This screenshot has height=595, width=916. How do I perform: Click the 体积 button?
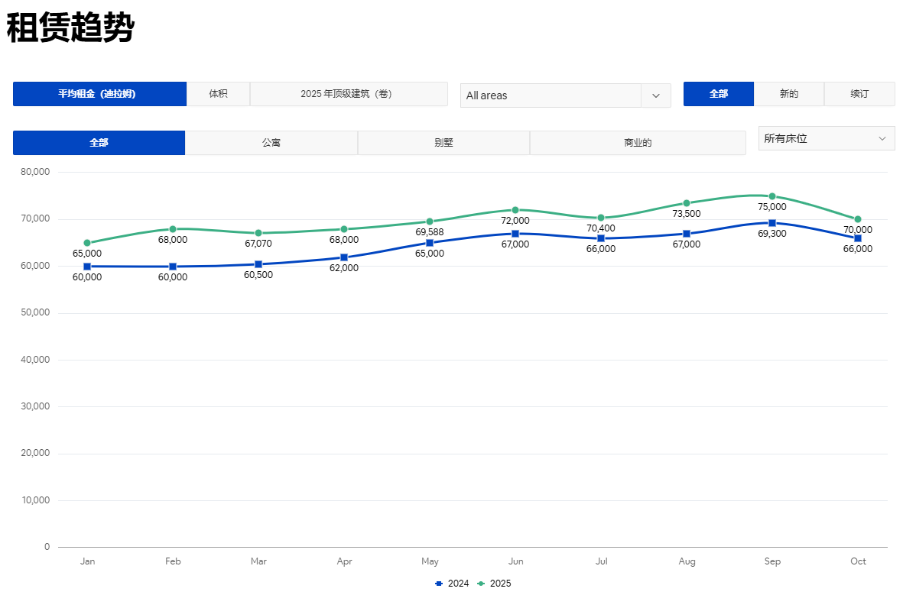click(218, 94)
